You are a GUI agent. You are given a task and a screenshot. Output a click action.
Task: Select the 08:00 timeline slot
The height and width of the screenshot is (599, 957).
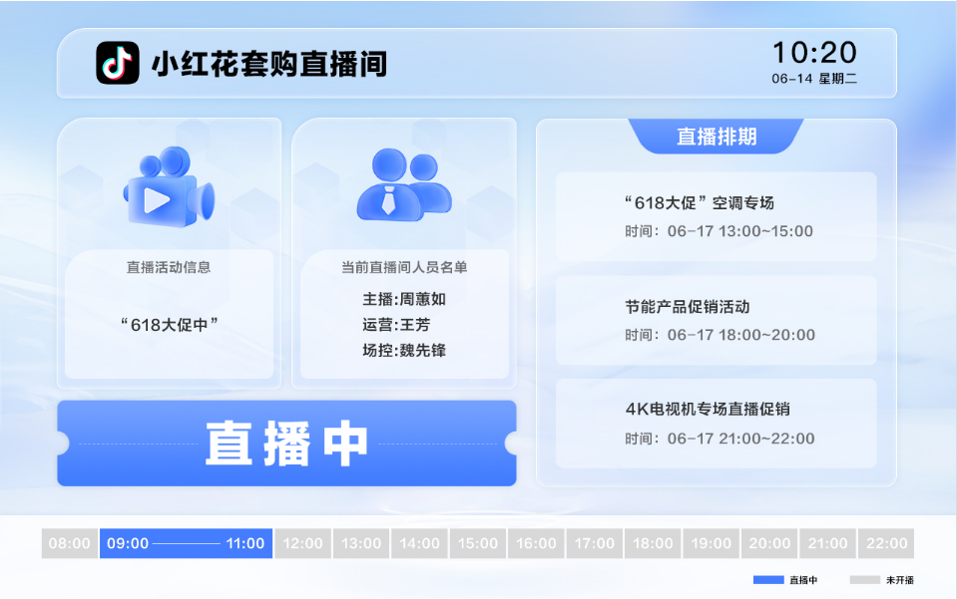click(x=69, y=543)
